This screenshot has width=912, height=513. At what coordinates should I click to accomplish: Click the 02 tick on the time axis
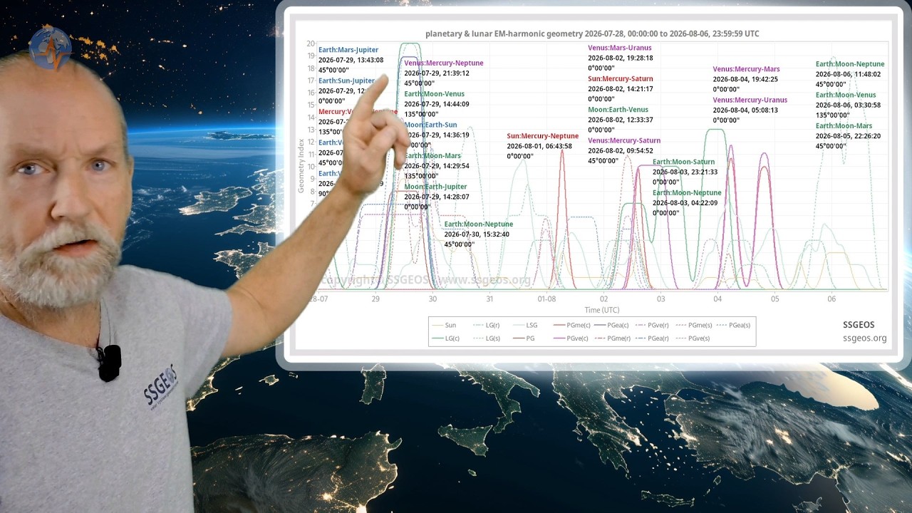click(603, 299)
